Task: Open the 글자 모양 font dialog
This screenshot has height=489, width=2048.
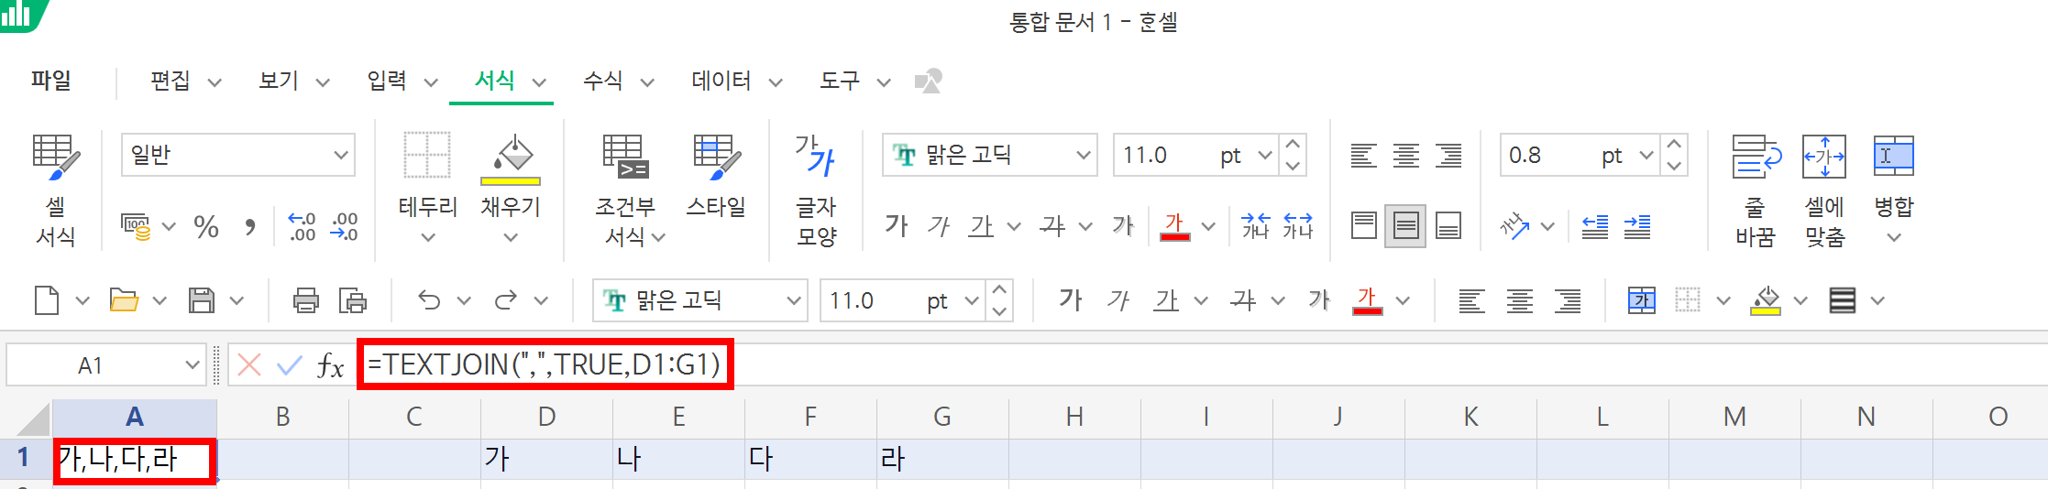Action: coord(816,190)
